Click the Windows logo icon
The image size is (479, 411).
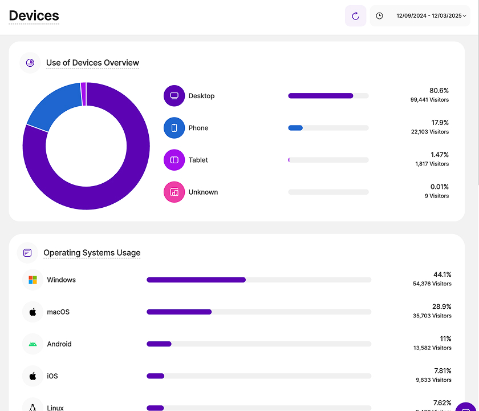click(33, 280)
